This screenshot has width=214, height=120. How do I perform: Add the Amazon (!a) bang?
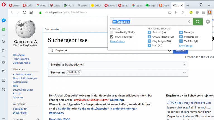(149, 32)
